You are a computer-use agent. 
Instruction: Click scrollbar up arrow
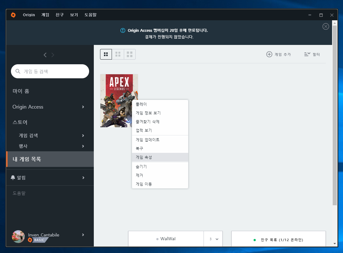335,23
